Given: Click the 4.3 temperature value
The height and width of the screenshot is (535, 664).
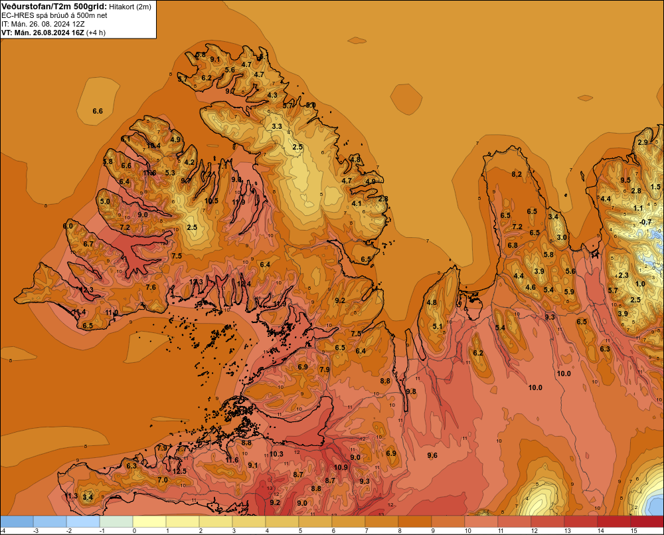Looking at the screenshot, I should point(272,95).
